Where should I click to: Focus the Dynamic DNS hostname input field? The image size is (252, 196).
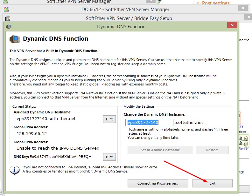[149, 122]
